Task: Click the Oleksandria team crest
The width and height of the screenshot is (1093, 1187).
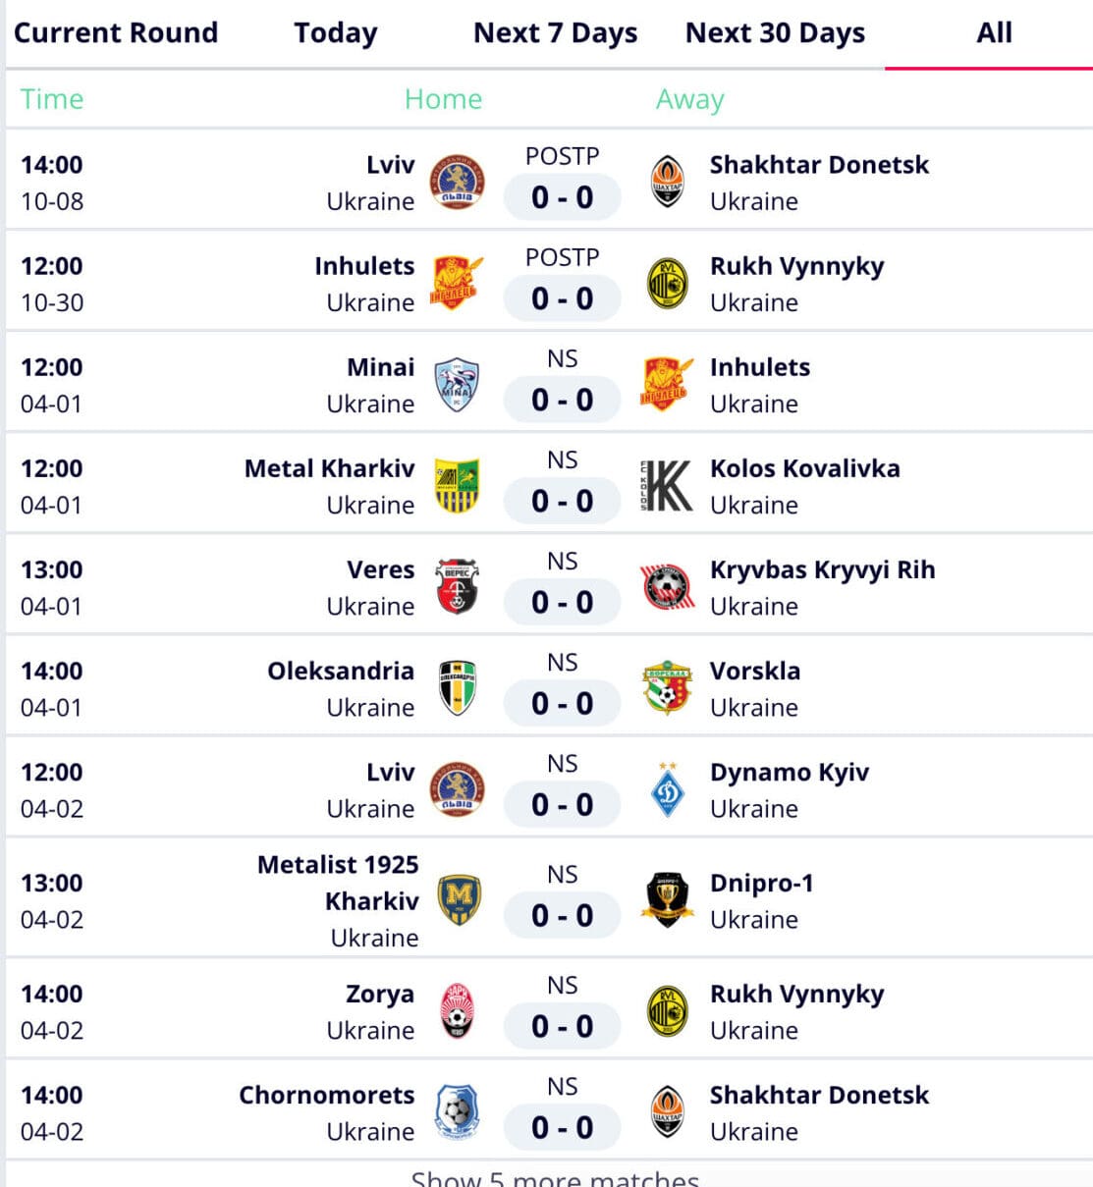Action: point(457,688)
